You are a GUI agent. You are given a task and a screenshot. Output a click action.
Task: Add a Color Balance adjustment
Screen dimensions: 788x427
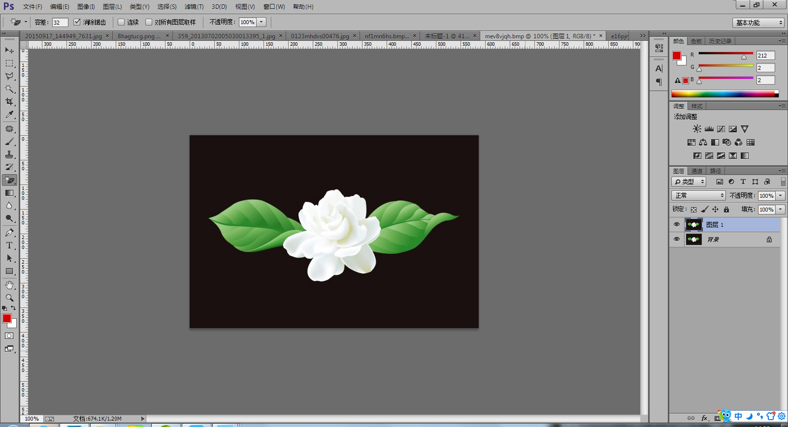coord(703,142)
